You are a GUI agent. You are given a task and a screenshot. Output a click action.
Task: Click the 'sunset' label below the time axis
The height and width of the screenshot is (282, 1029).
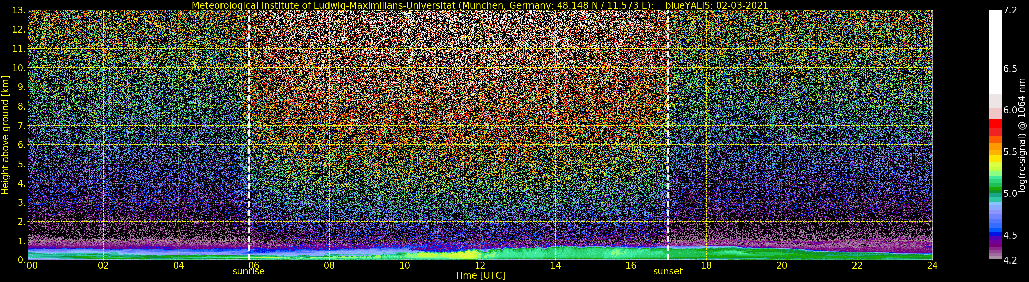tap(668, 272)
